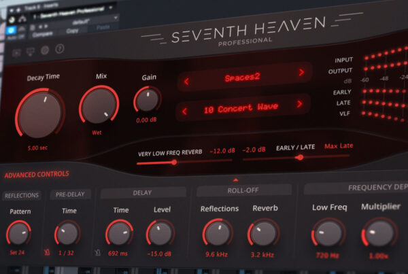The height and width of the screenshot is (274, 408).
Task: Click the Delay Level knob
Action: [160, 233]
